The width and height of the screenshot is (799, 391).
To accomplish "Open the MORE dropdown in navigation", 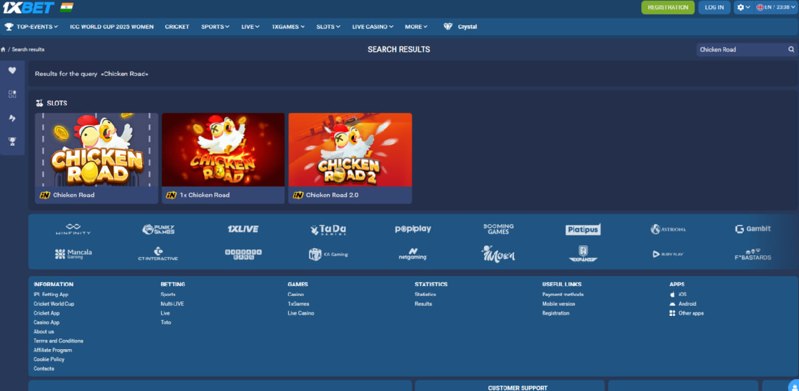I will pos(415,27).
